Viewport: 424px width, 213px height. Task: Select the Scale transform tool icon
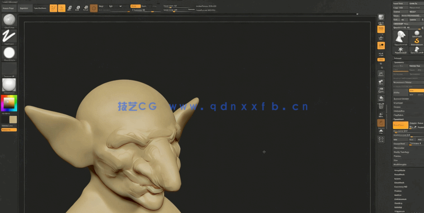tap(78, 8)
